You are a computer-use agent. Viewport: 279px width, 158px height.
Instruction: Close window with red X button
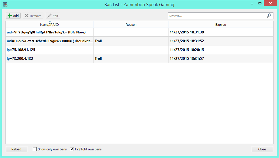(271, 4)
